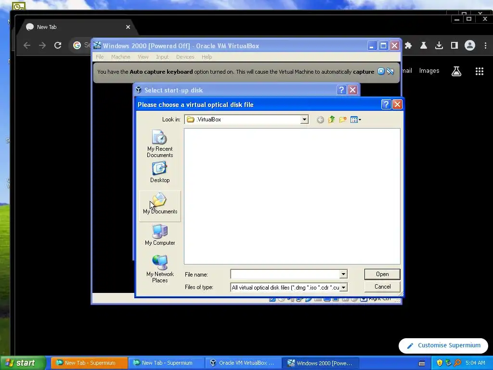Create a new folder with toolbar icon
493x370 pixels.
343,119
